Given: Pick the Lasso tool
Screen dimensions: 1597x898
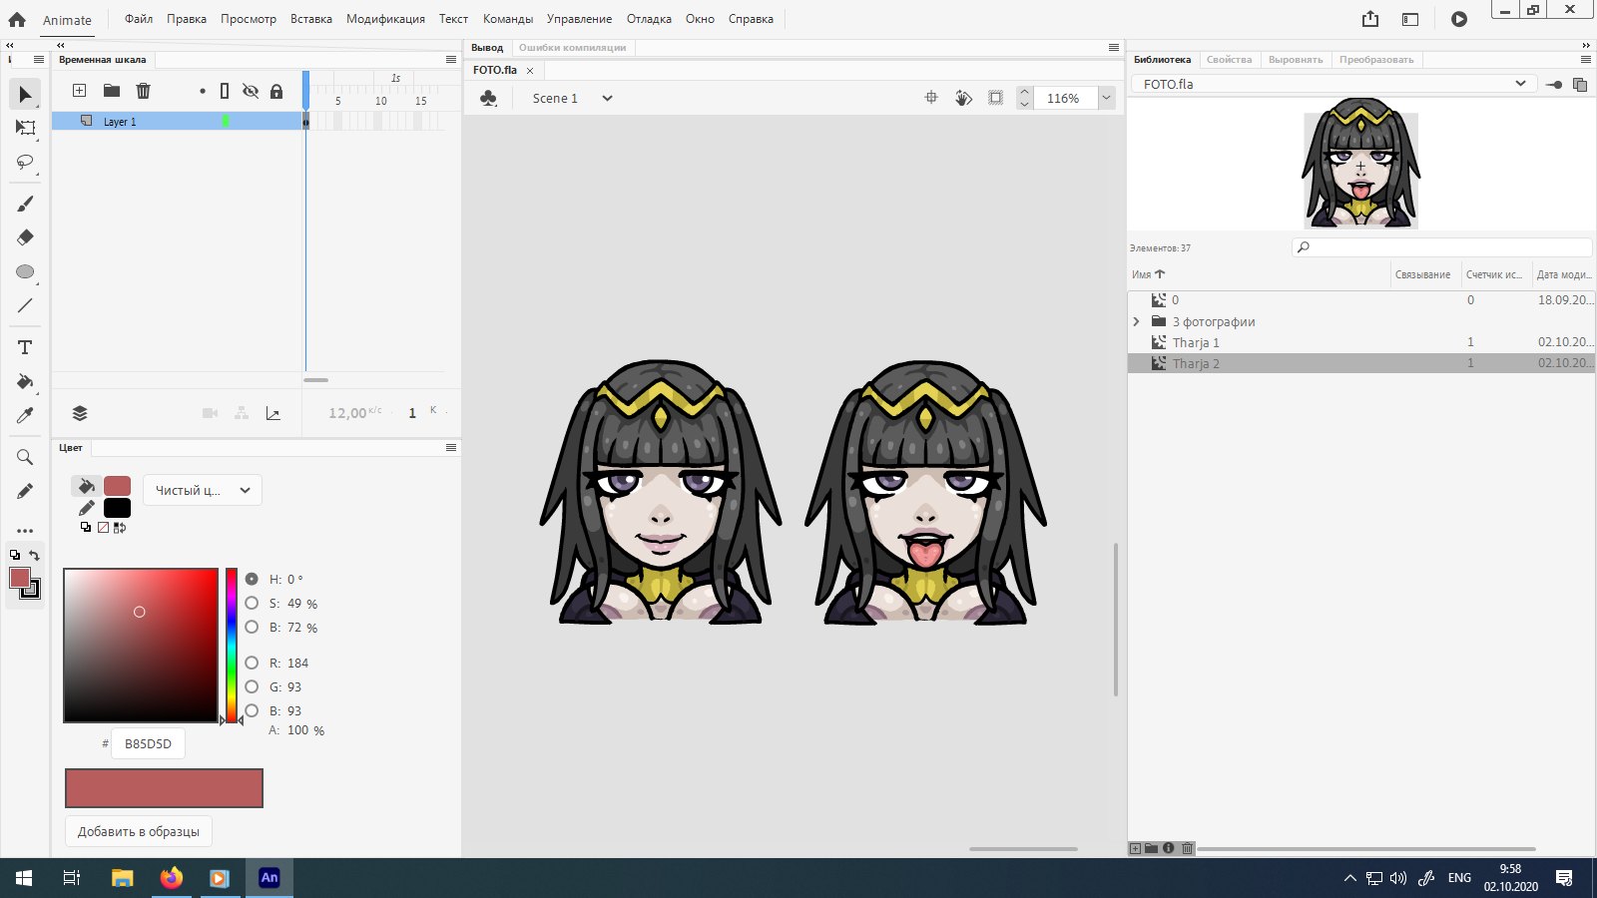Looking at the screenshot, I should pos(25,162).
